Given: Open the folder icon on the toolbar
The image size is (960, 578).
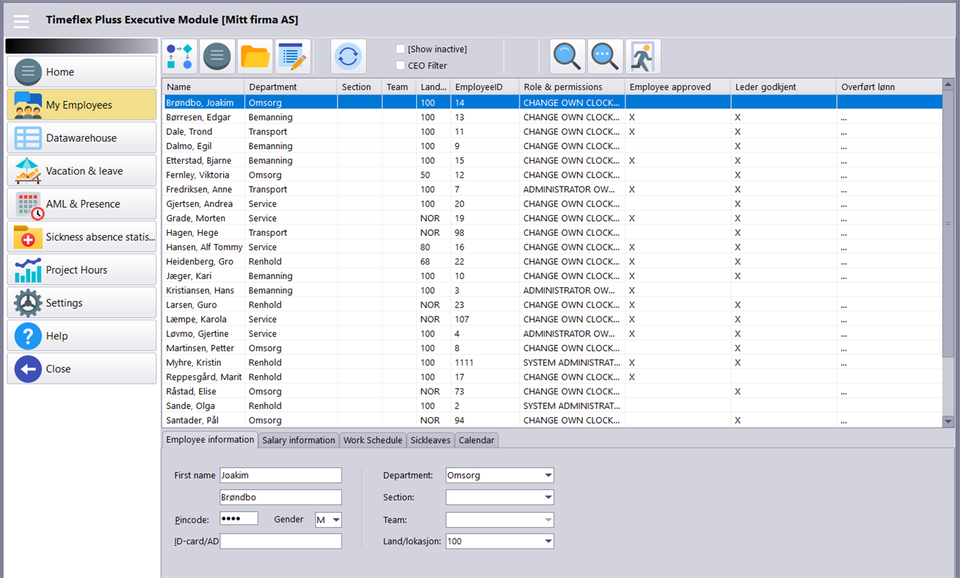Looking at the screenshot, I should click(x=255, y=56).
